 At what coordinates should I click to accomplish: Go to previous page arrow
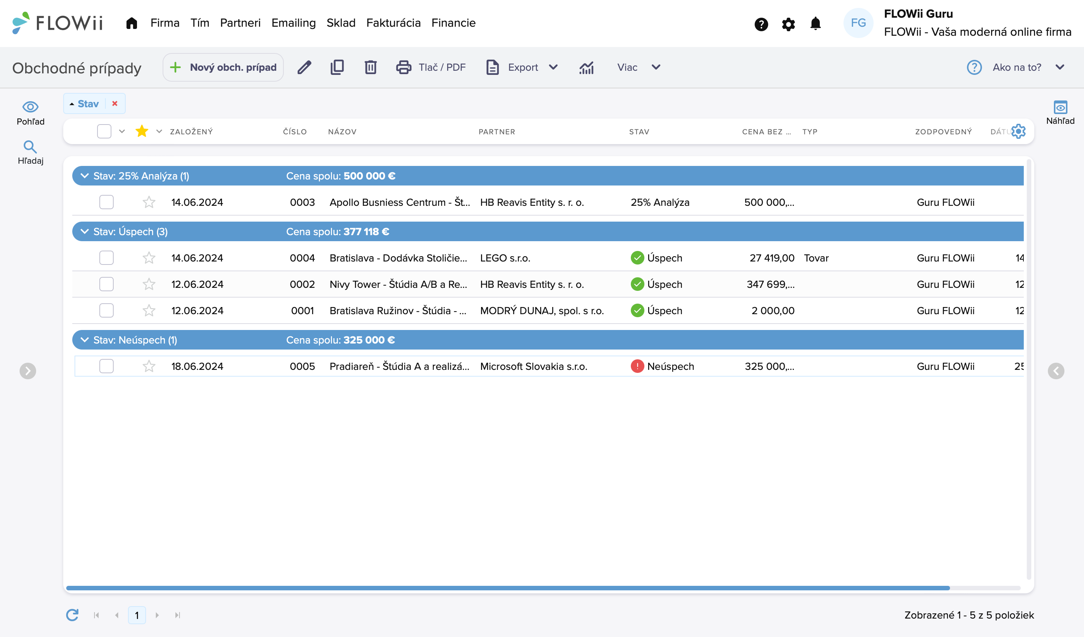tap(117, 615)
